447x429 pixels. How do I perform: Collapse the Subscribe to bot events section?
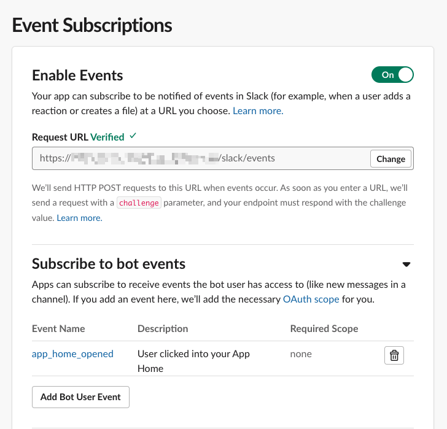click(406, 265)
